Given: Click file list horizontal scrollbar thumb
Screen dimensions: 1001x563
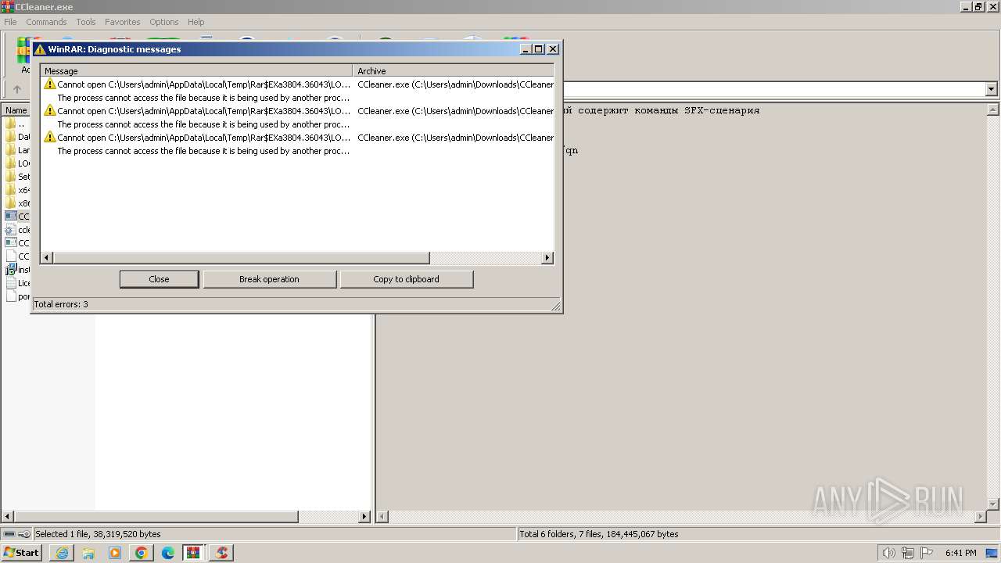Looking at the screenshot, I should 156,516.
